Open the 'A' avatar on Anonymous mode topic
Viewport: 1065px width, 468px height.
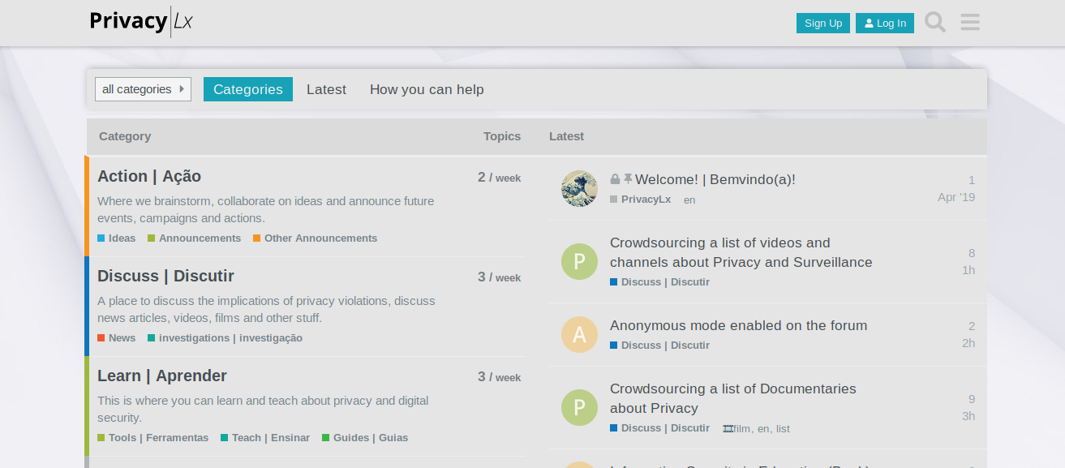[x=579, y=335]
